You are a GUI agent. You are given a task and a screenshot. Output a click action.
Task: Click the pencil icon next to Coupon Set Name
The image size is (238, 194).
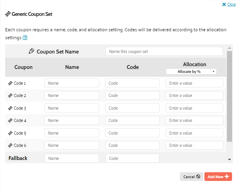[32, 51]
